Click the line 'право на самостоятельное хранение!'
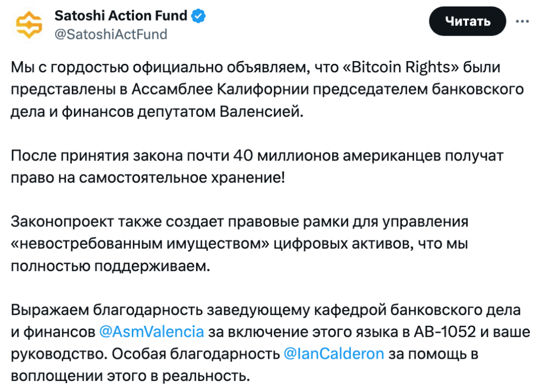 [x=148, y=178]
